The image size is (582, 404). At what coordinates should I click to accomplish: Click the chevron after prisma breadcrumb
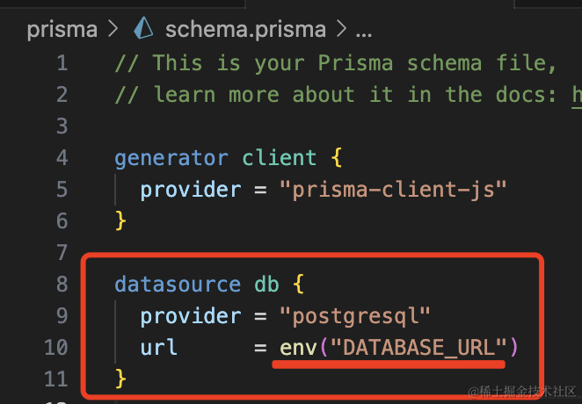(x=112, y=29)
